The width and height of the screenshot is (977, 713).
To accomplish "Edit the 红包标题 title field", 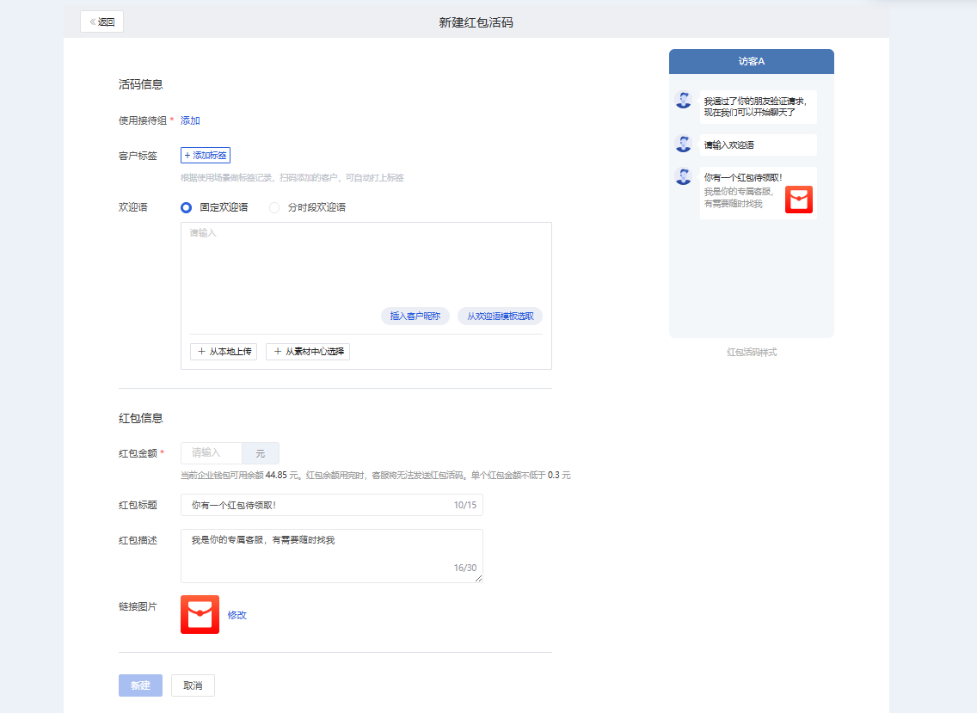I will (x=331, y=505).
